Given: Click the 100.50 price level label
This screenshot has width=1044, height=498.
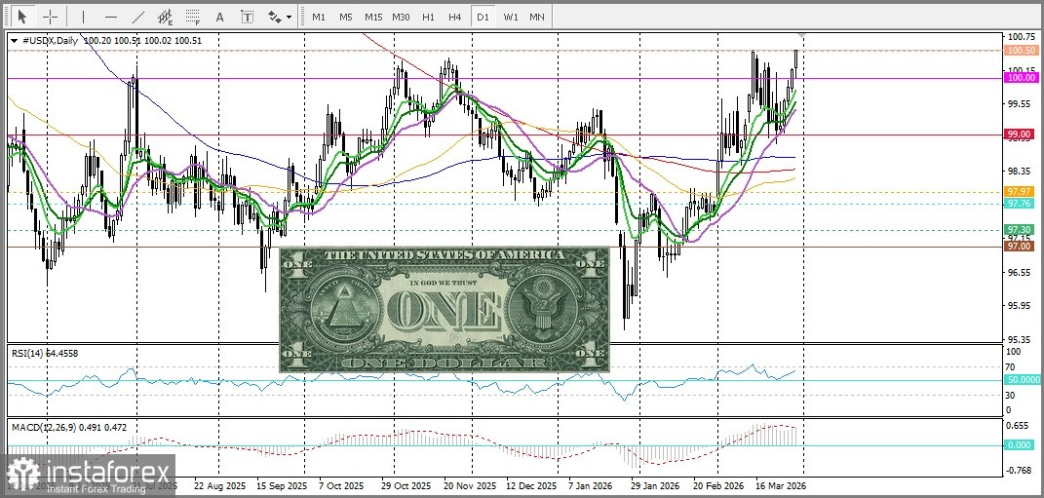Looking at the screenshot, I should (1020, 50).
